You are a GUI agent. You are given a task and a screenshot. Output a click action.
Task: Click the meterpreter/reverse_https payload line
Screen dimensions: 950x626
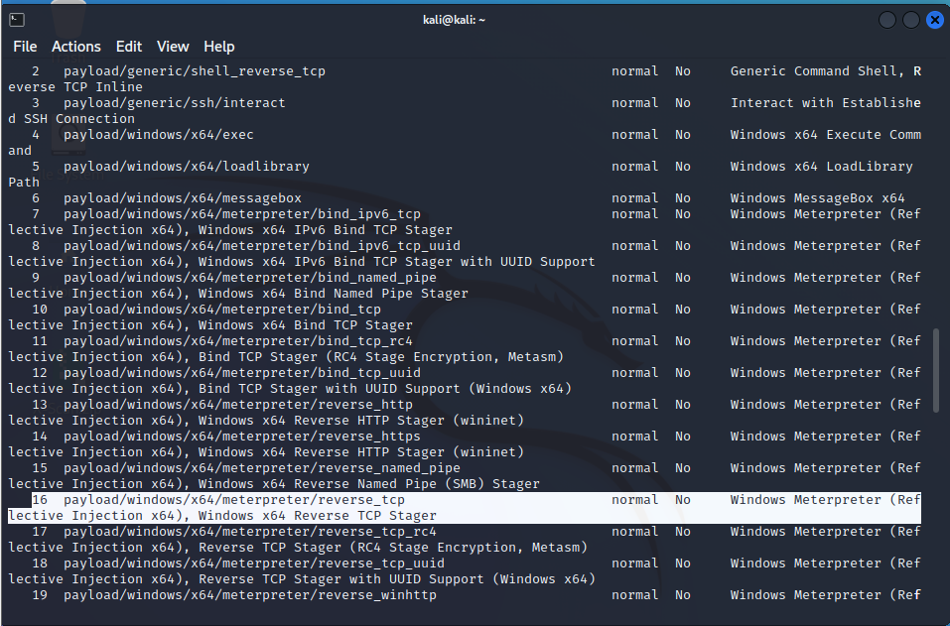coord(242,436)
